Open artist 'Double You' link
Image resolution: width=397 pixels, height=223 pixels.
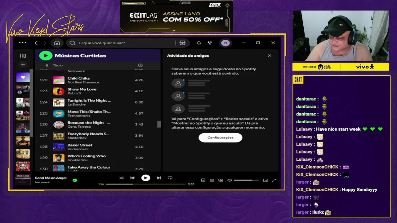tap(78, 160)
